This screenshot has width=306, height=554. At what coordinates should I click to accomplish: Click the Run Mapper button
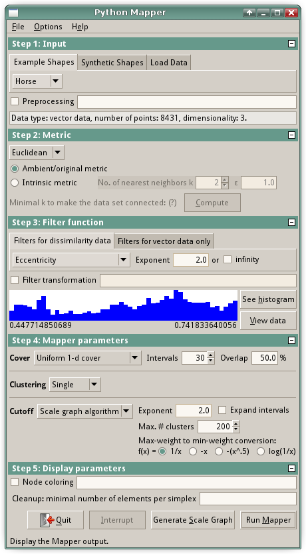coord(268,520)
